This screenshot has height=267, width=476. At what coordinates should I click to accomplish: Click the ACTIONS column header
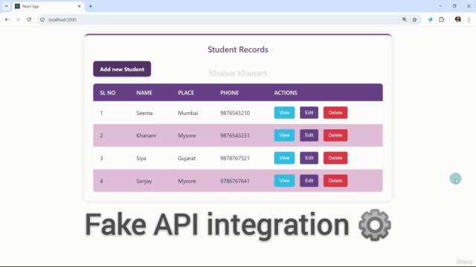[x=286, y=93]
